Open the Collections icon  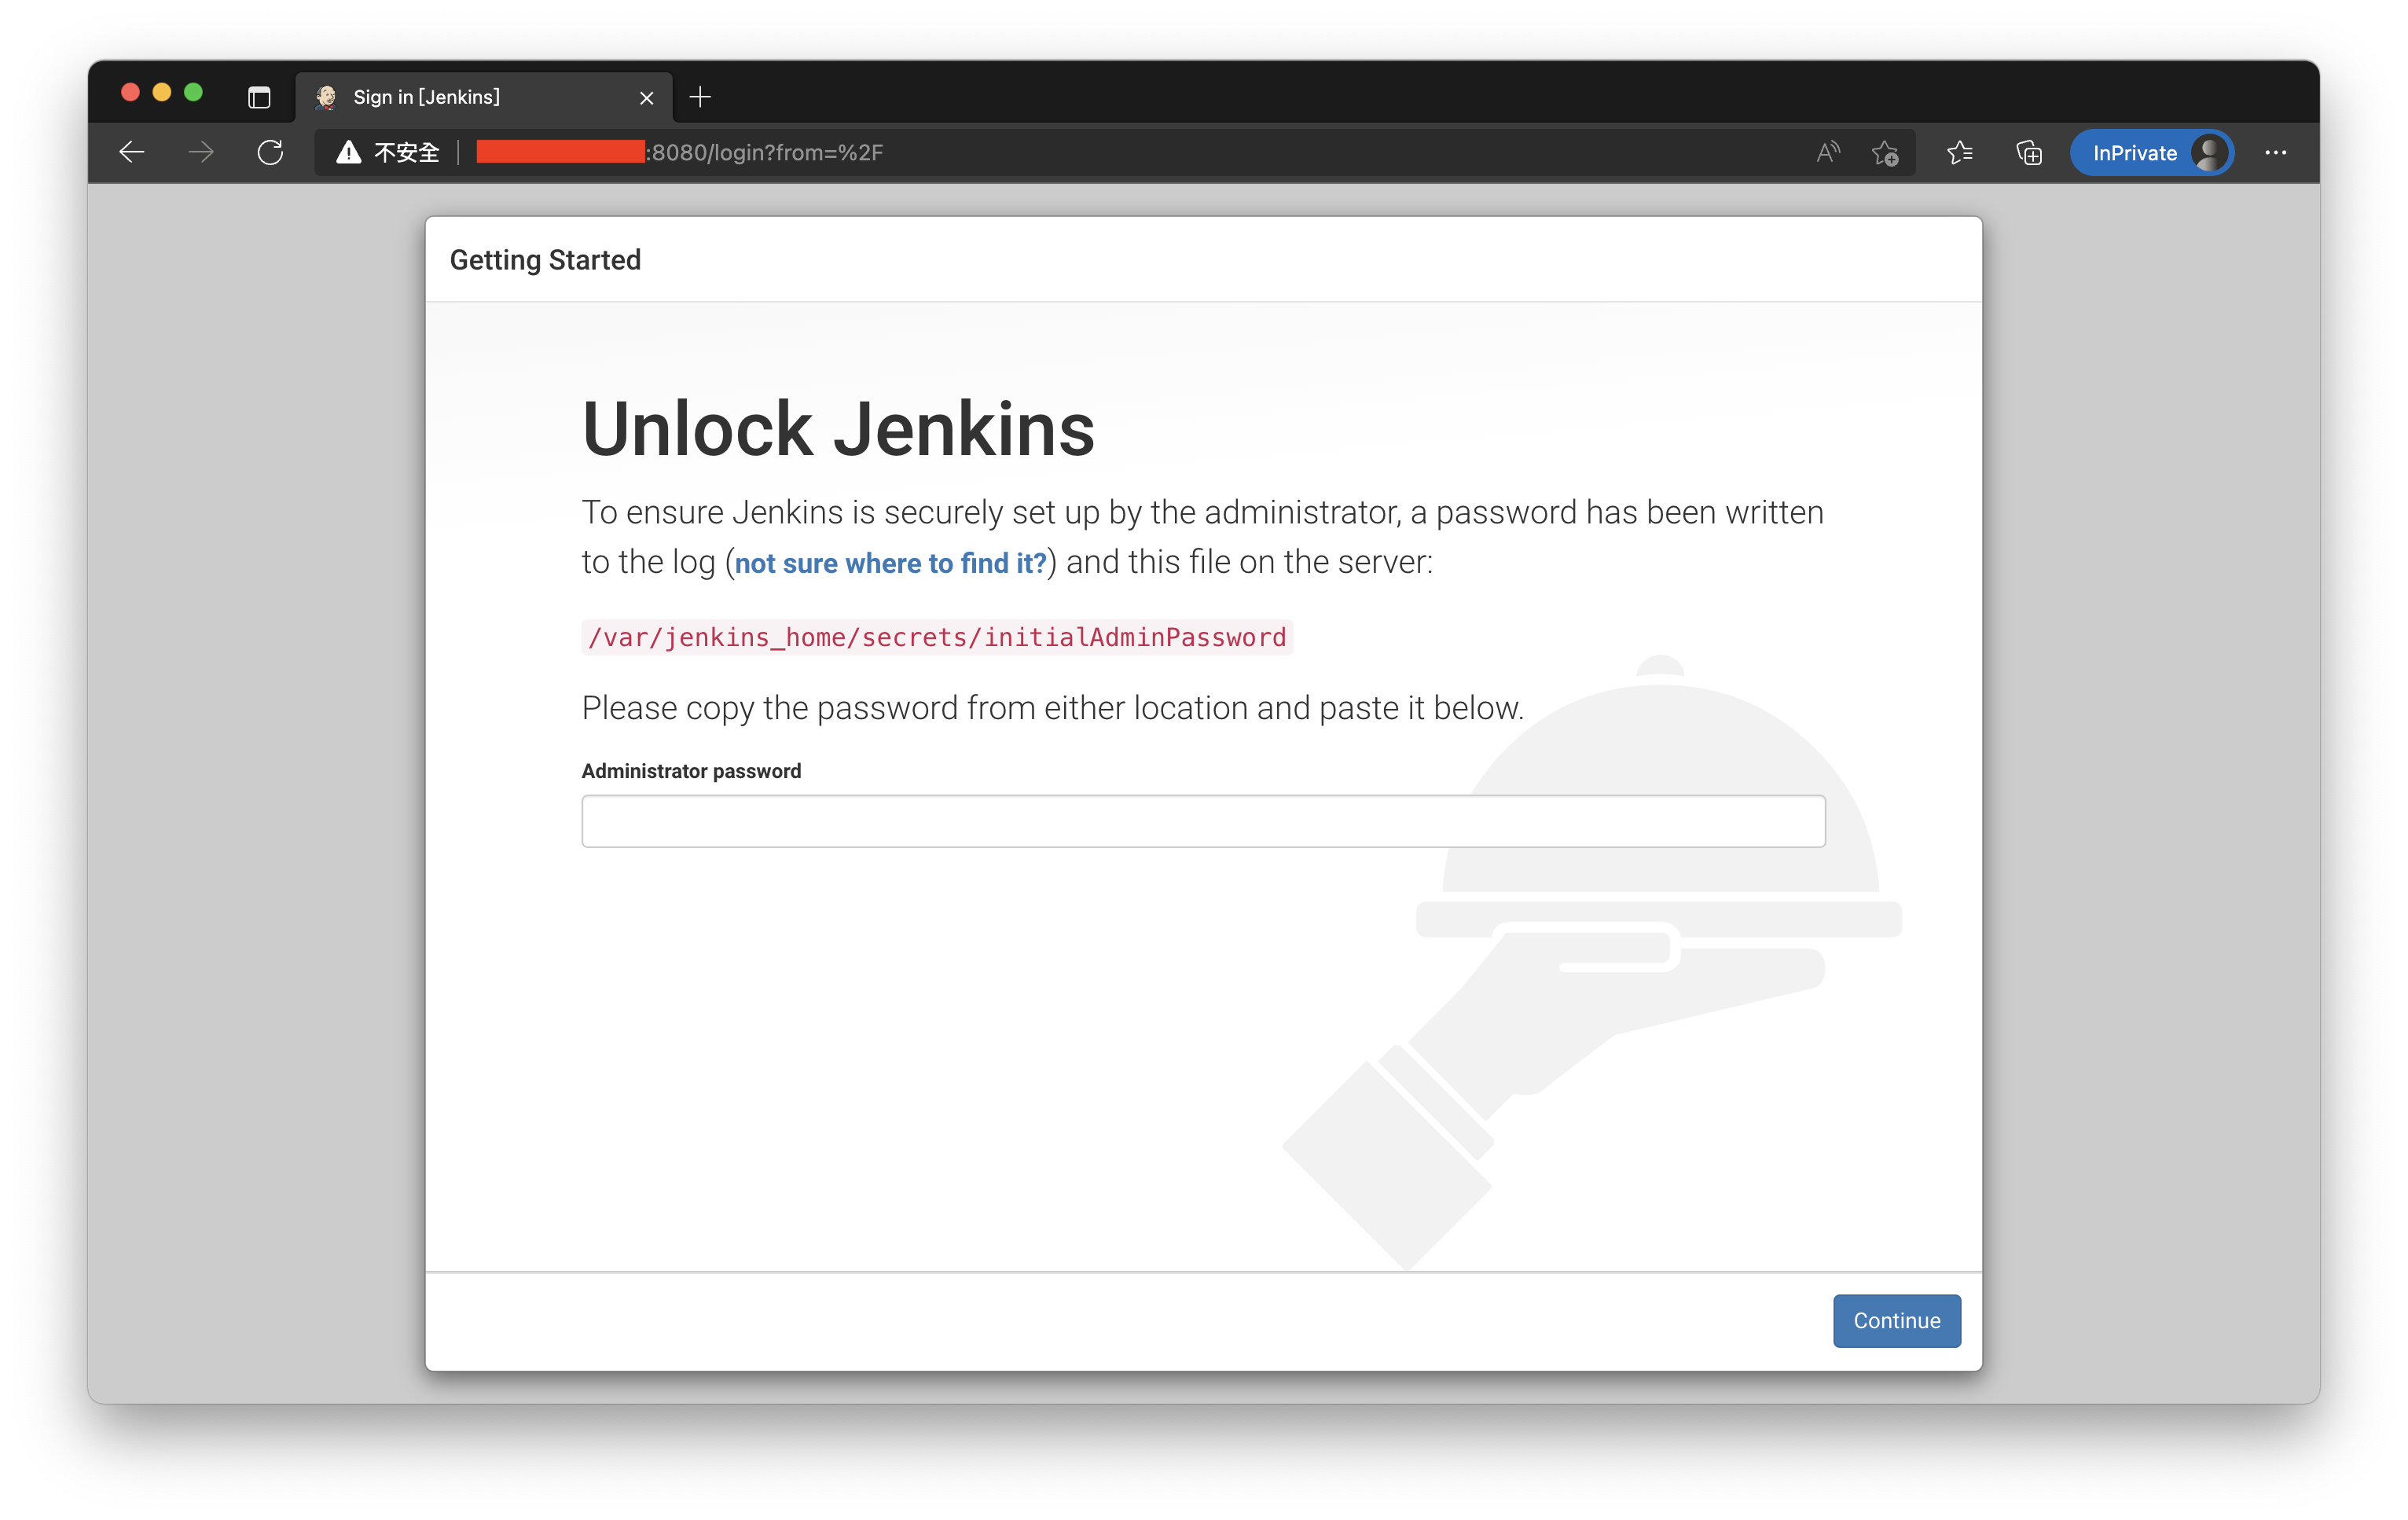pyautogui.click(x=2028, y=152)
